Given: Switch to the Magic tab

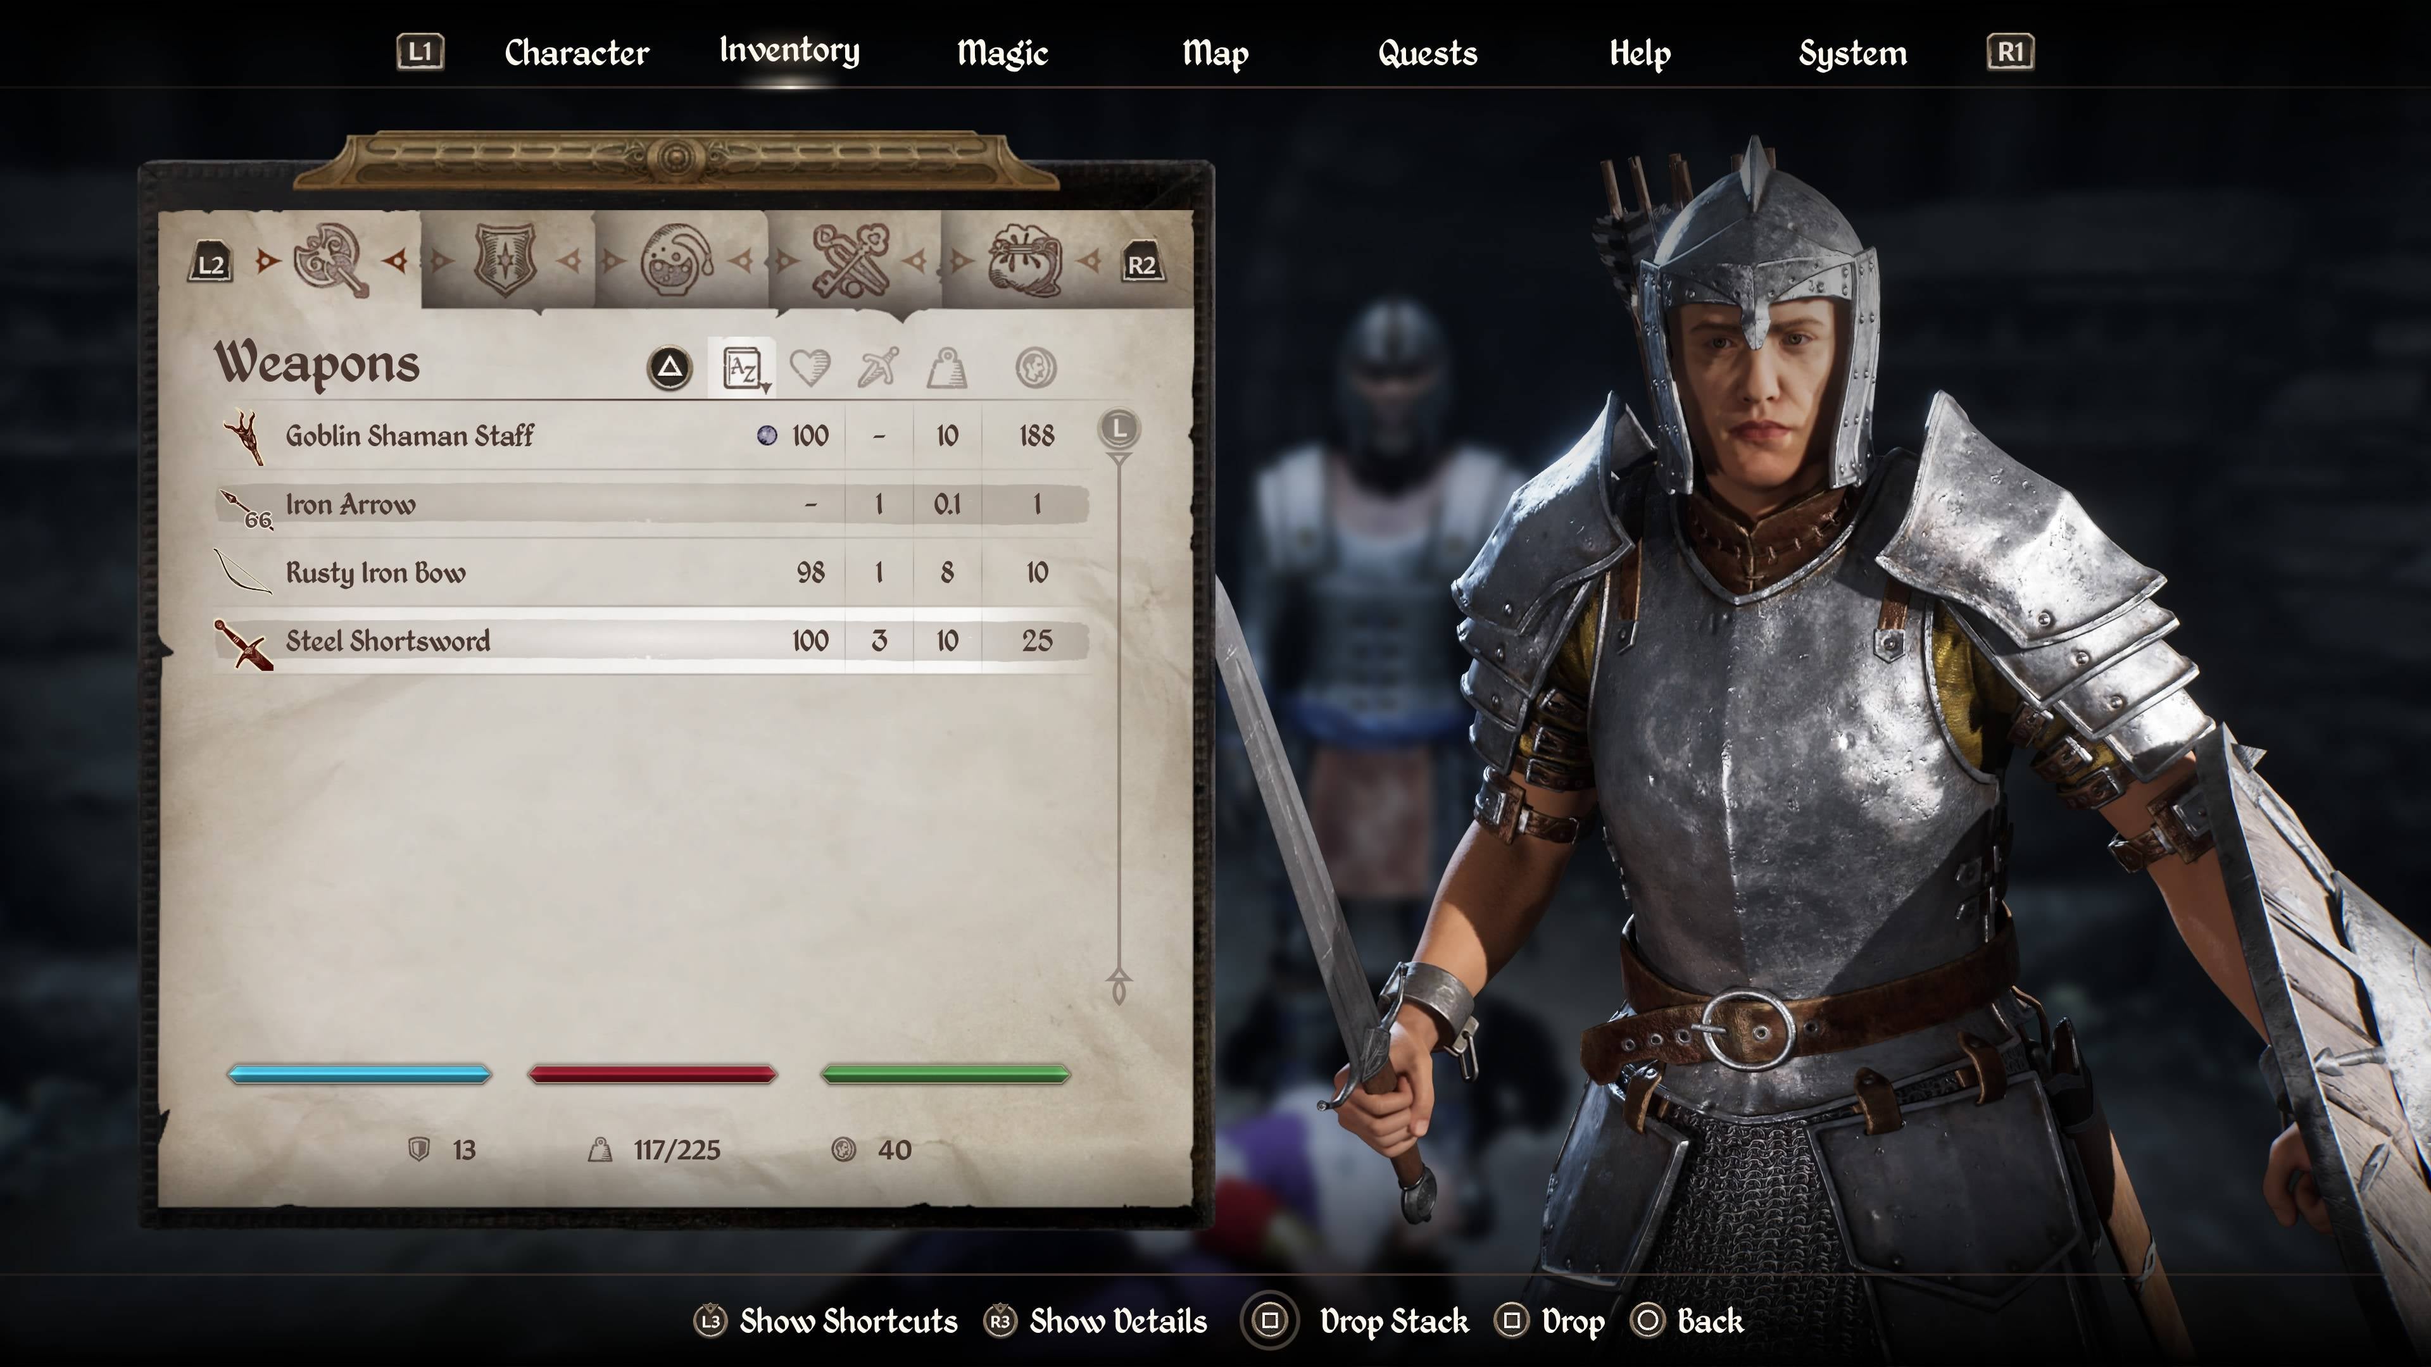Looking at the screenshot, I should [x=1002, y=53].
